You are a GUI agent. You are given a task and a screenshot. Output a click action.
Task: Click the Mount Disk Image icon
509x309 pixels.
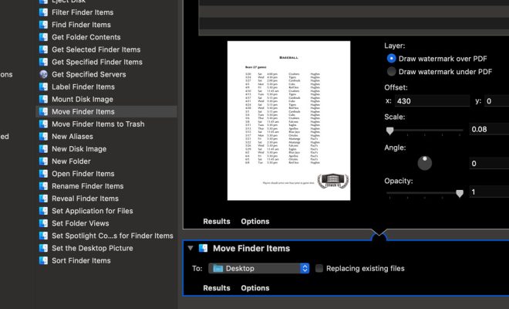(43, 99)
